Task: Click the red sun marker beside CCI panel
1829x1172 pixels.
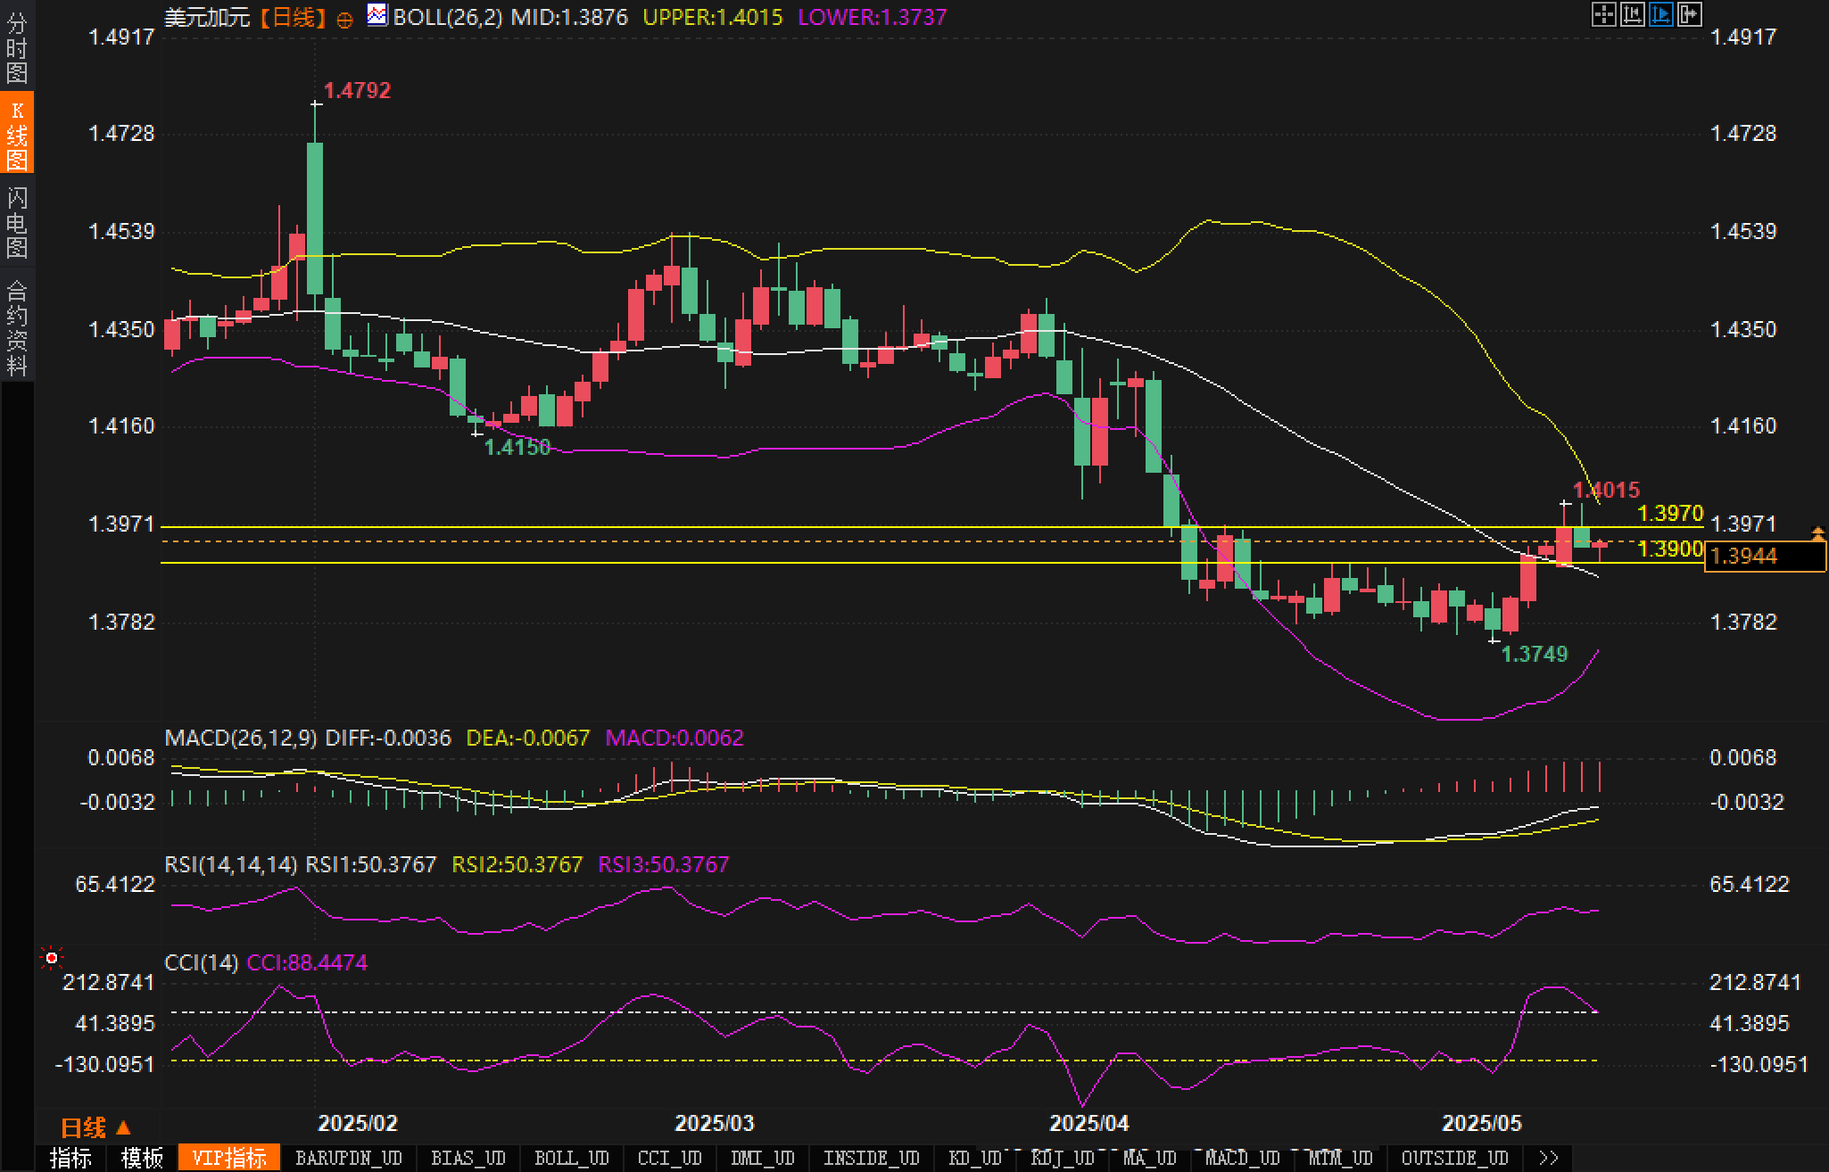Action: click(x=52, y=958)
